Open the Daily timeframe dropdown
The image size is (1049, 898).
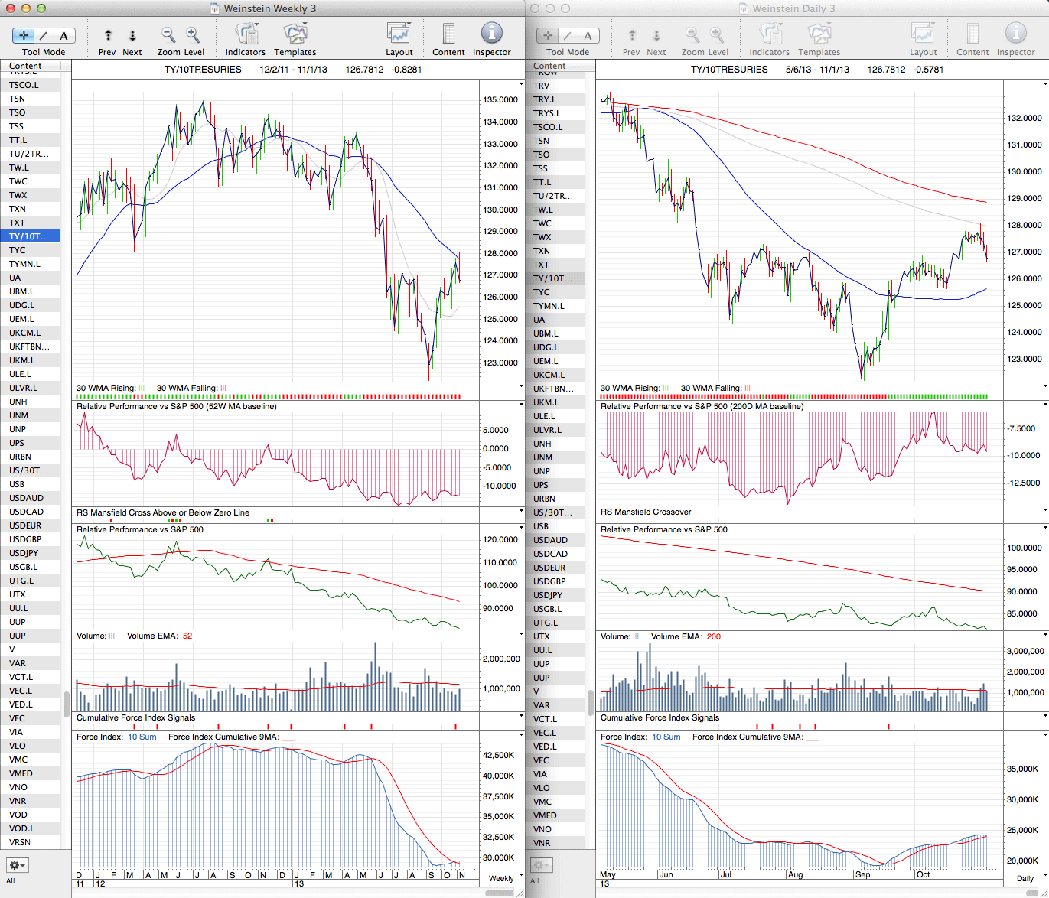click(x=1030, y=878)
